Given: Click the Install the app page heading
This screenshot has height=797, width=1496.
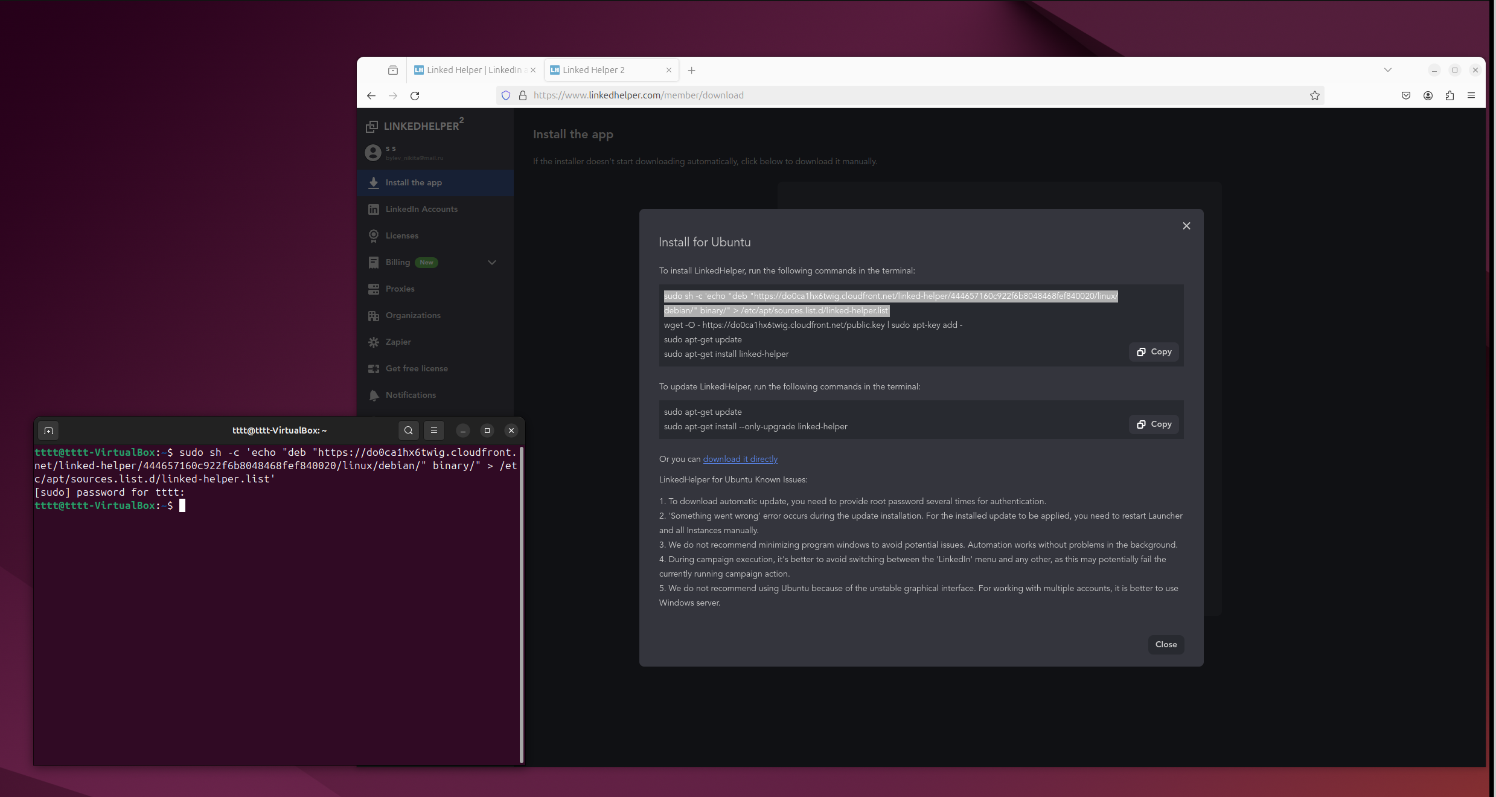Looking at the screenshot, I should tap(573, 134).
